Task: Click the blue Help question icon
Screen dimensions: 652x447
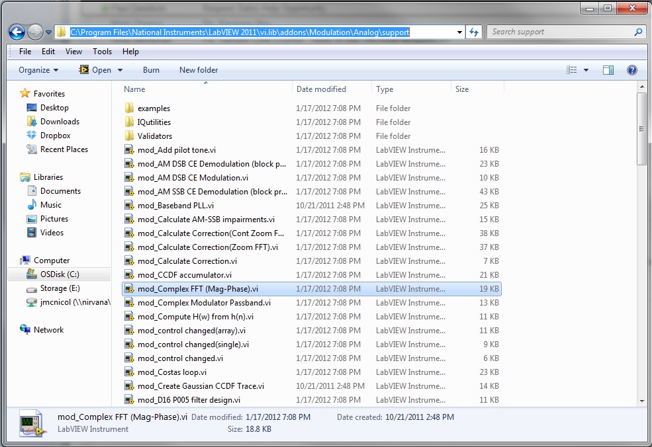Action: coord(631,70)
